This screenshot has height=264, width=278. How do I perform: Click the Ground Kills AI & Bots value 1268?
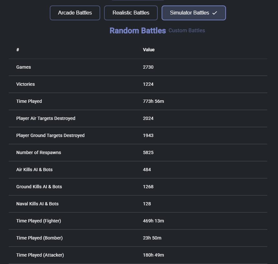click(x=148, y=187)
